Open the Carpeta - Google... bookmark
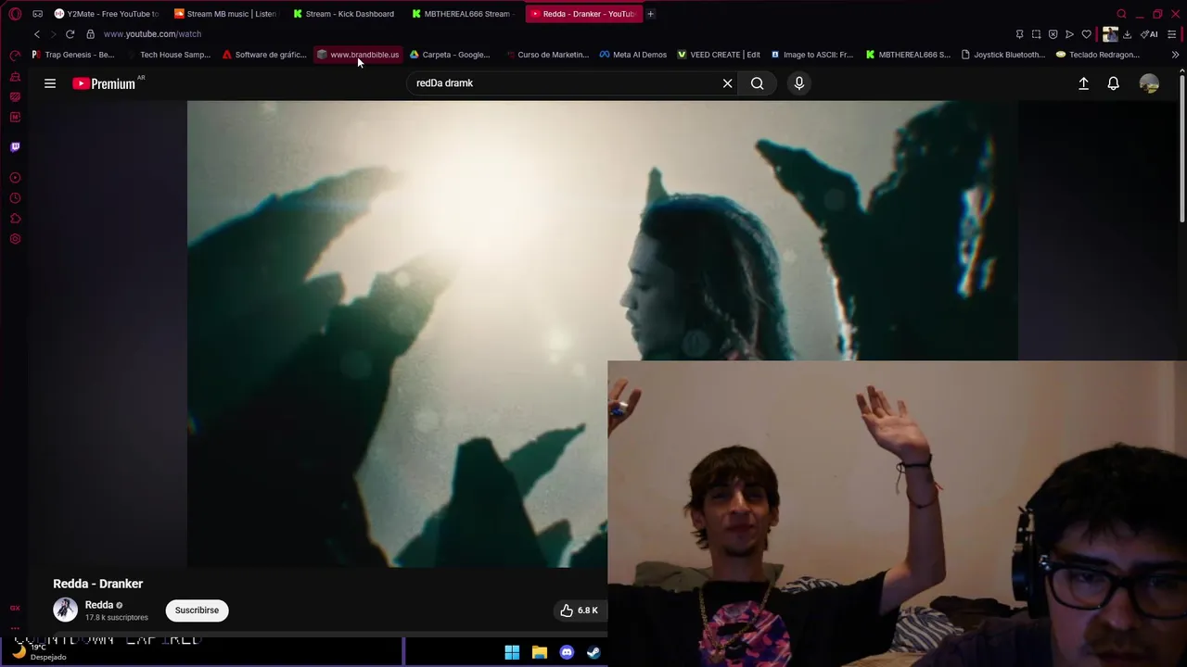Image resolution: width=1187 pixels, height=667 pixels. (x=450, y=55)
